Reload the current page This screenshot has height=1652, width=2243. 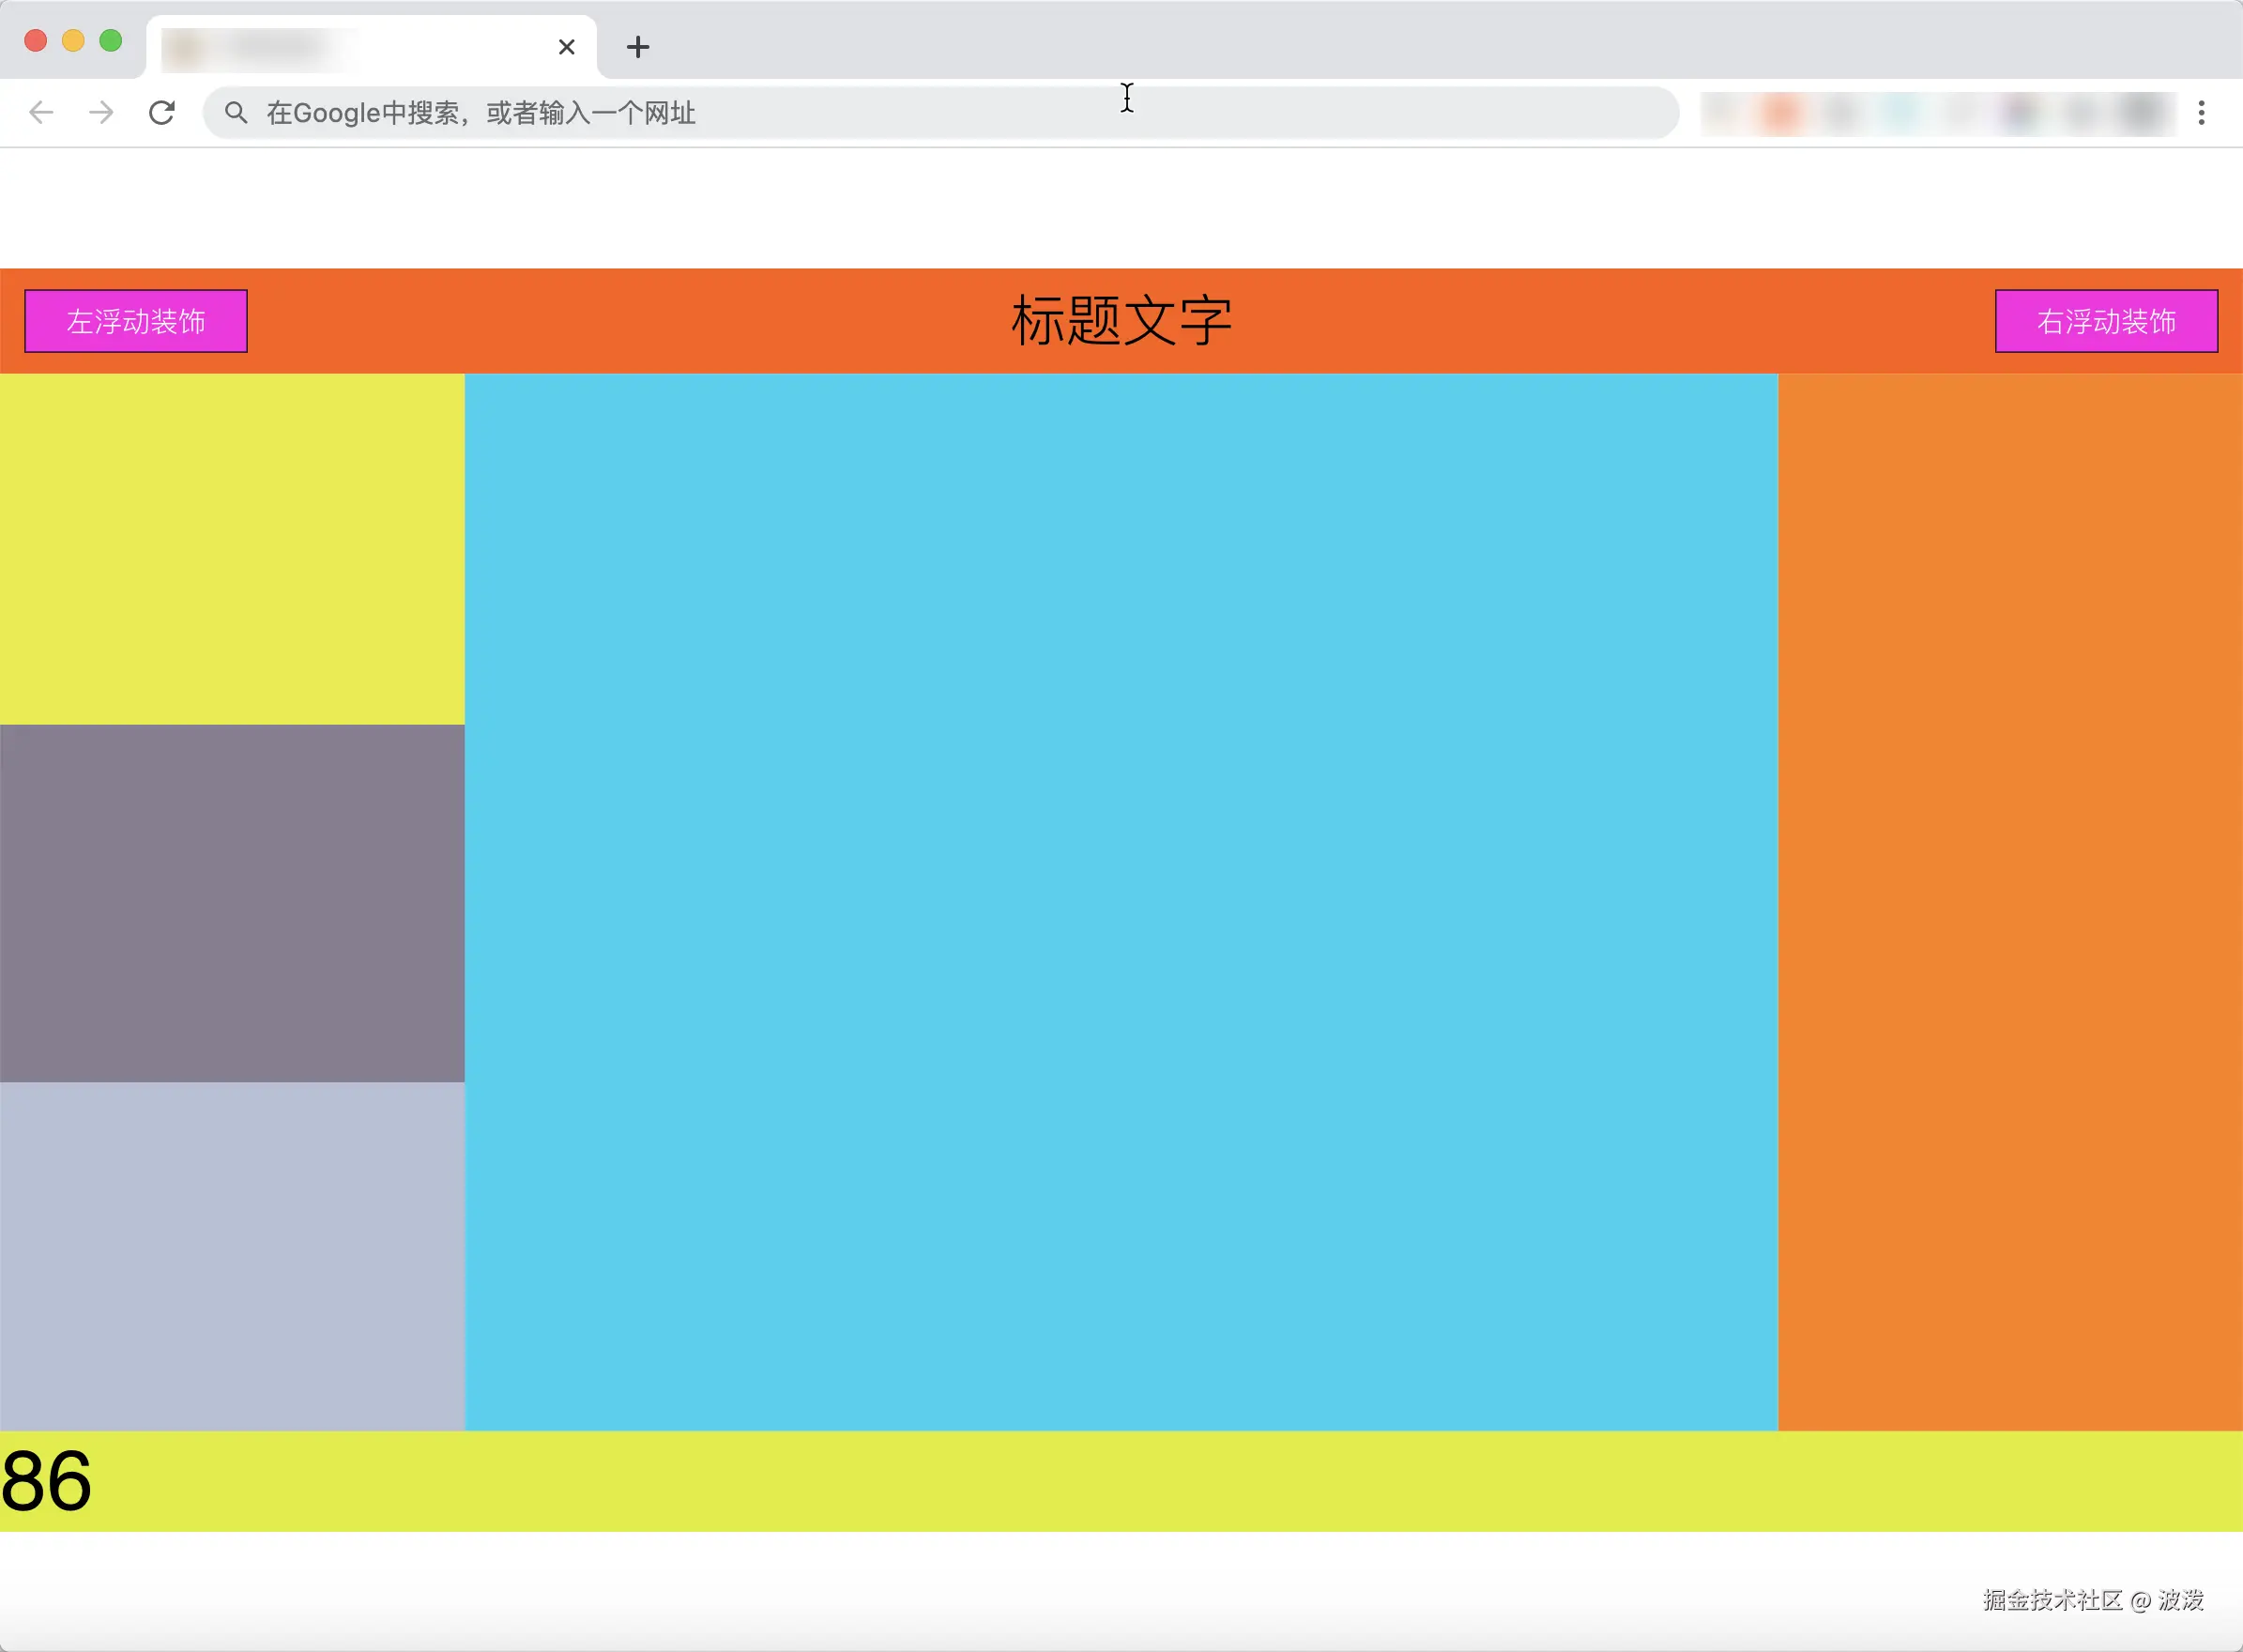[x=162, y=112]
